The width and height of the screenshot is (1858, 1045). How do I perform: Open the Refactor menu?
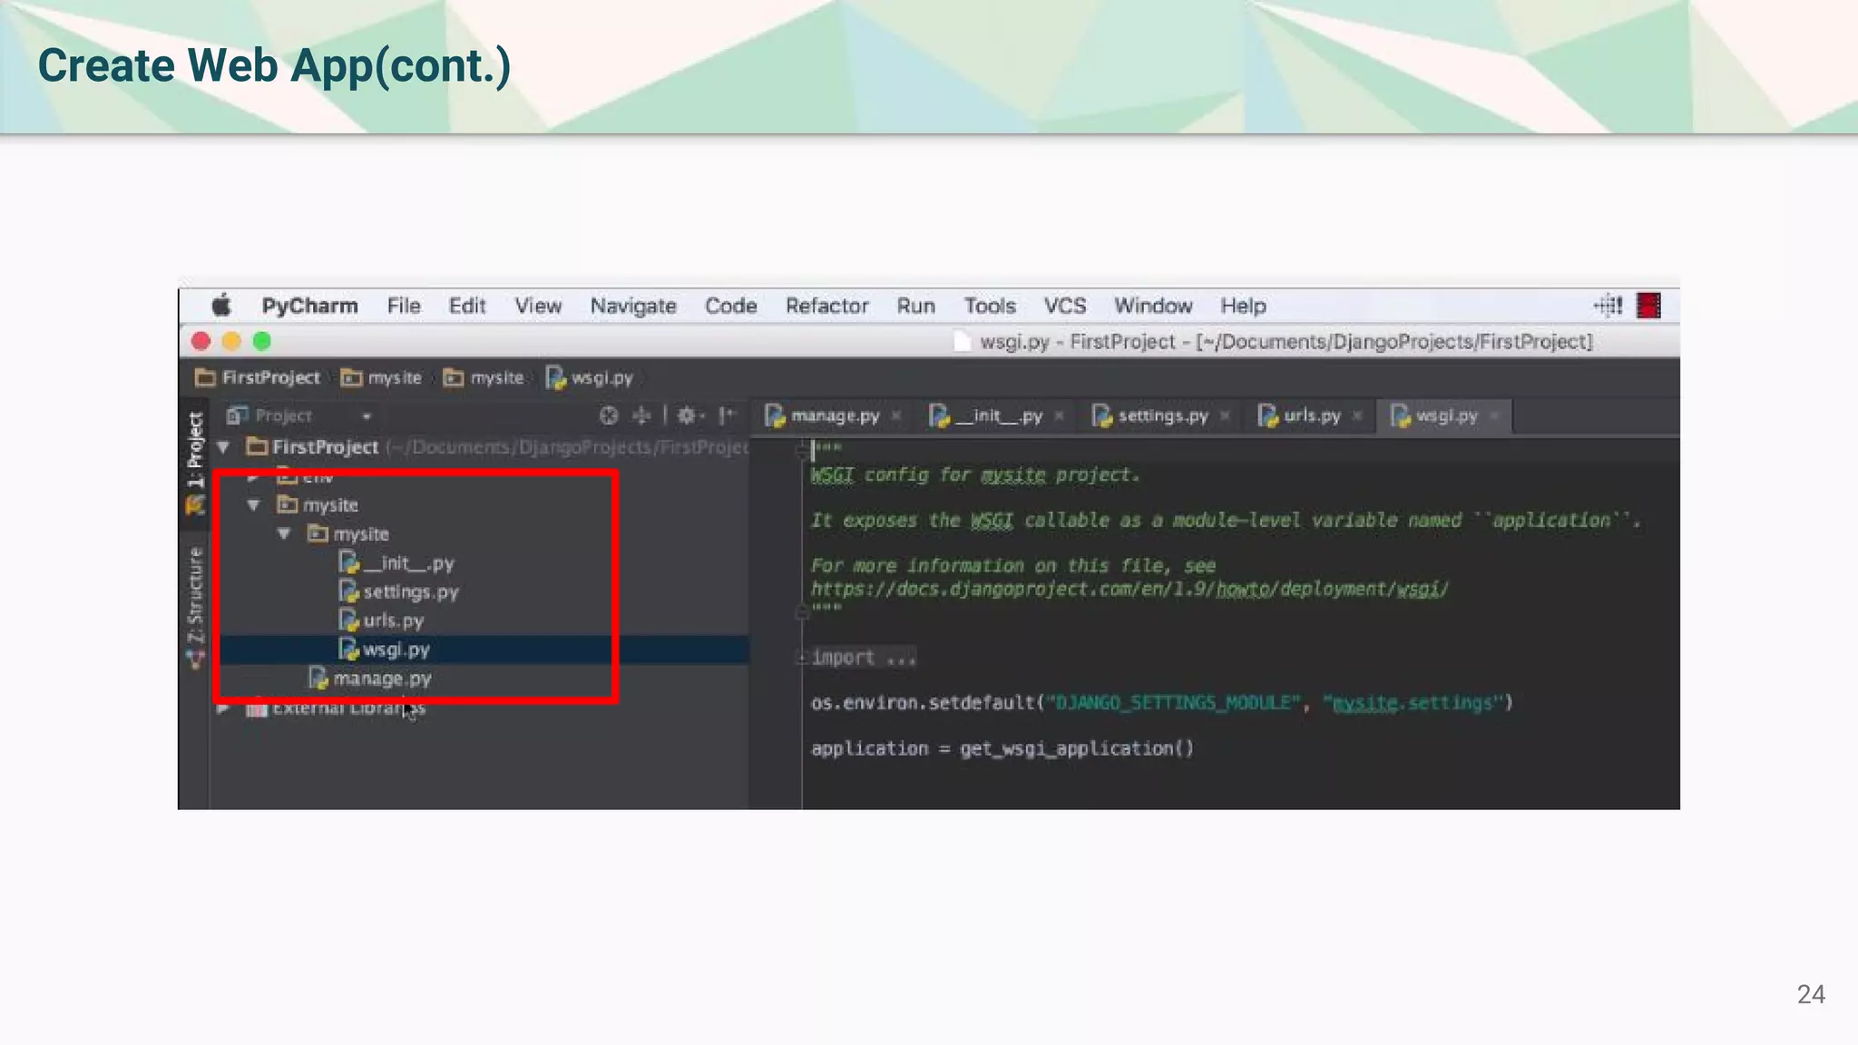coord(826,306)
